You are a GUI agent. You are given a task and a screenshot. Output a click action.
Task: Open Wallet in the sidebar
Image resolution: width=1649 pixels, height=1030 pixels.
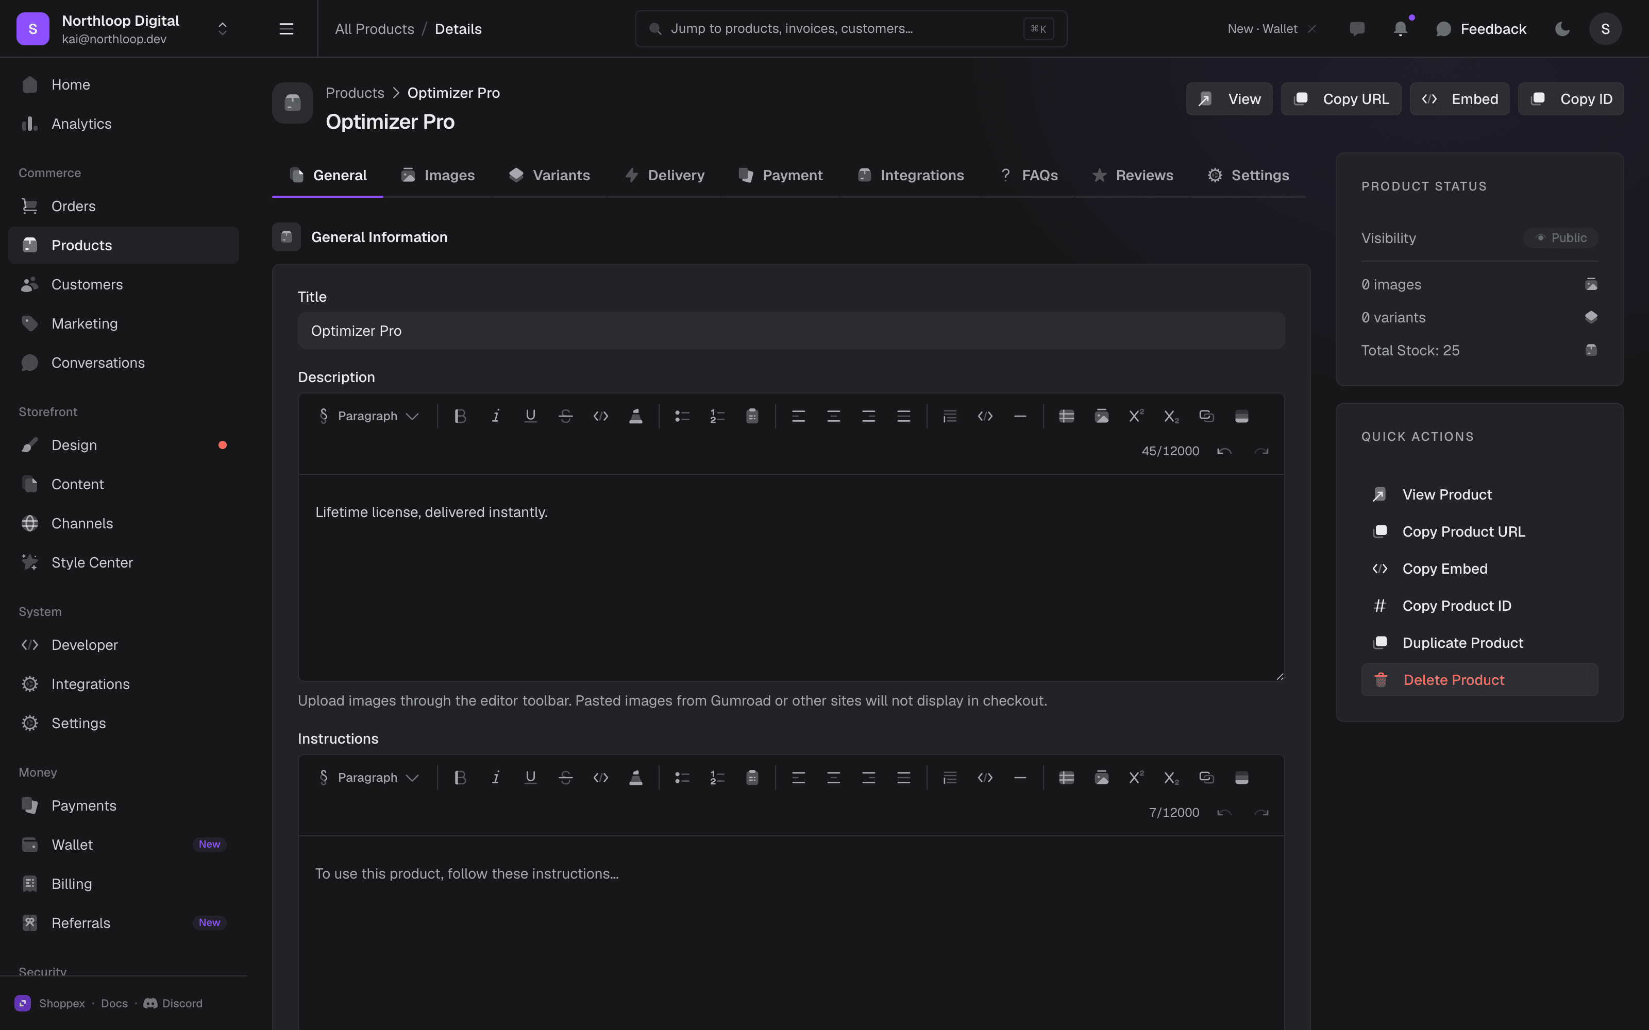[x=123, y=845]
